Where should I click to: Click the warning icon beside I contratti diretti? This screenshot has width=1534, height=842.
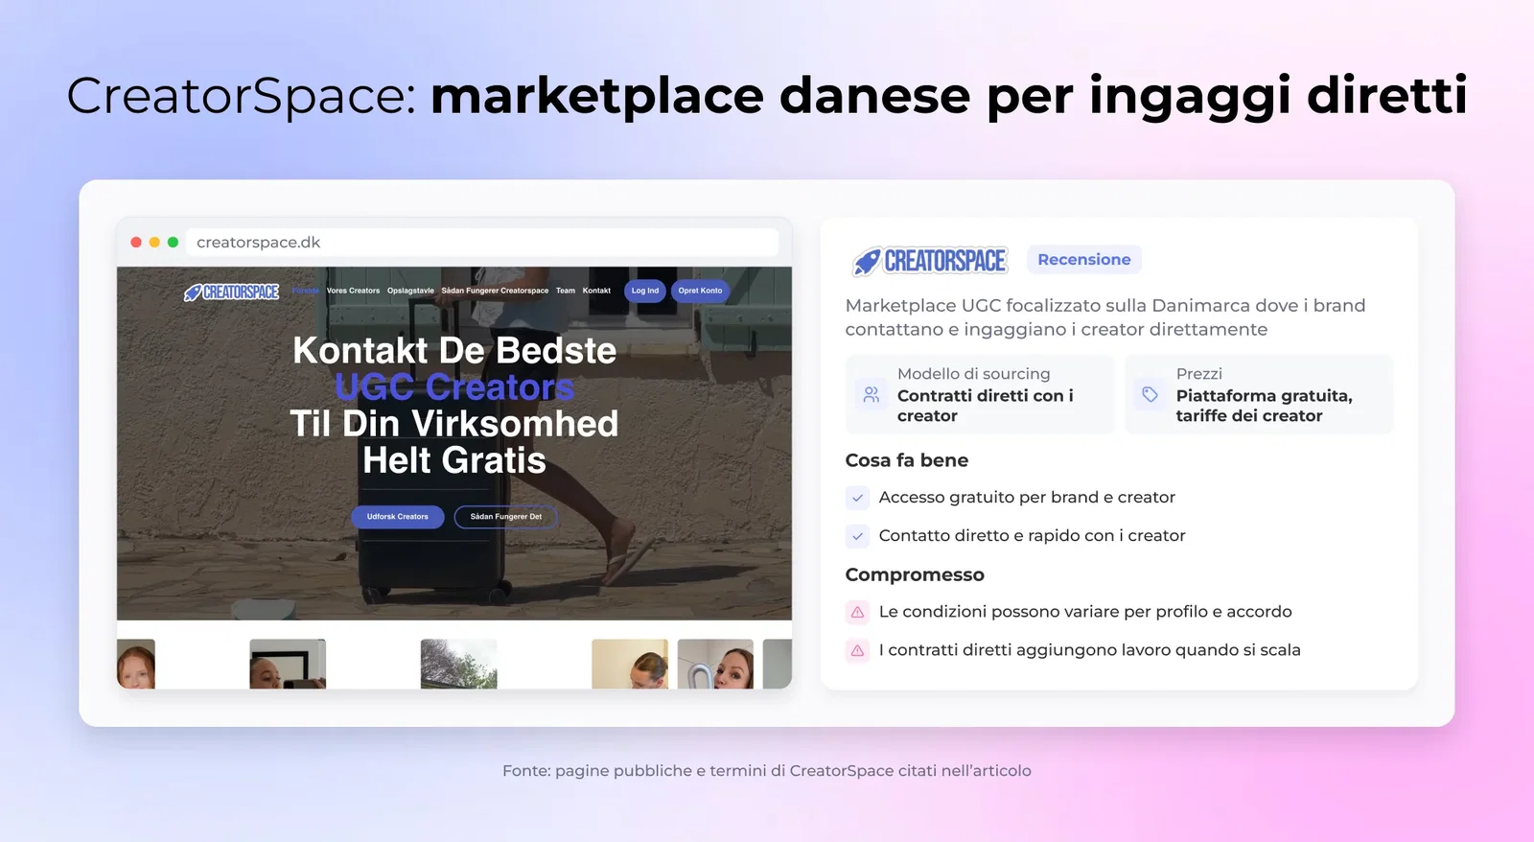[857, 650]
